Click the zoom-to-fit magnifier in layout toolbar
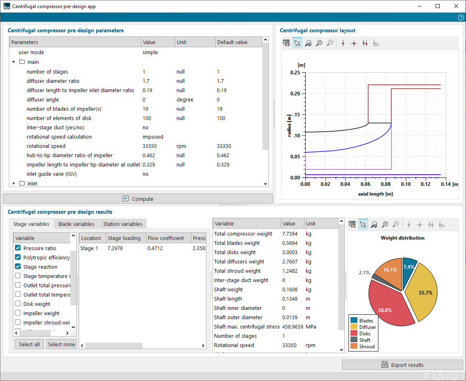 (319, 43)
